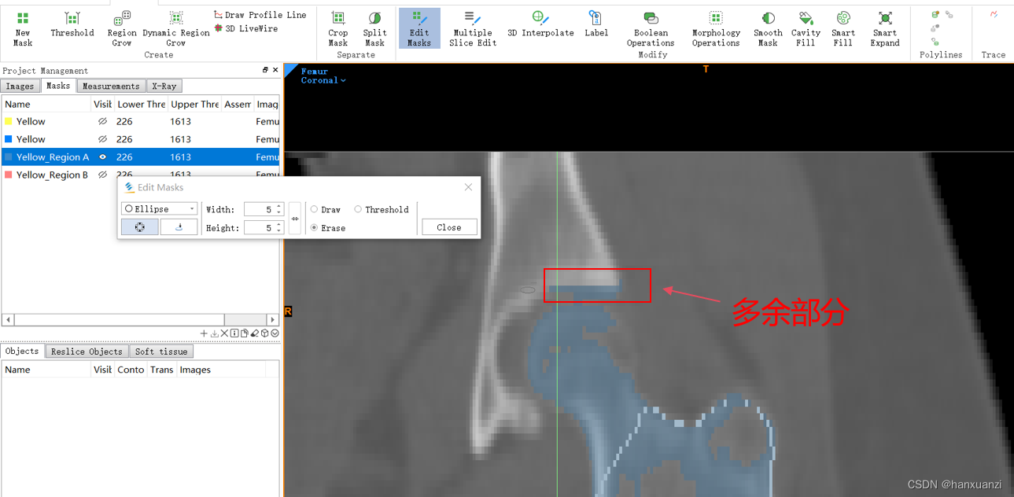Open the Crop Mask tool
This screenshot has width=1014, height=497.
click(x=338, y=29)
